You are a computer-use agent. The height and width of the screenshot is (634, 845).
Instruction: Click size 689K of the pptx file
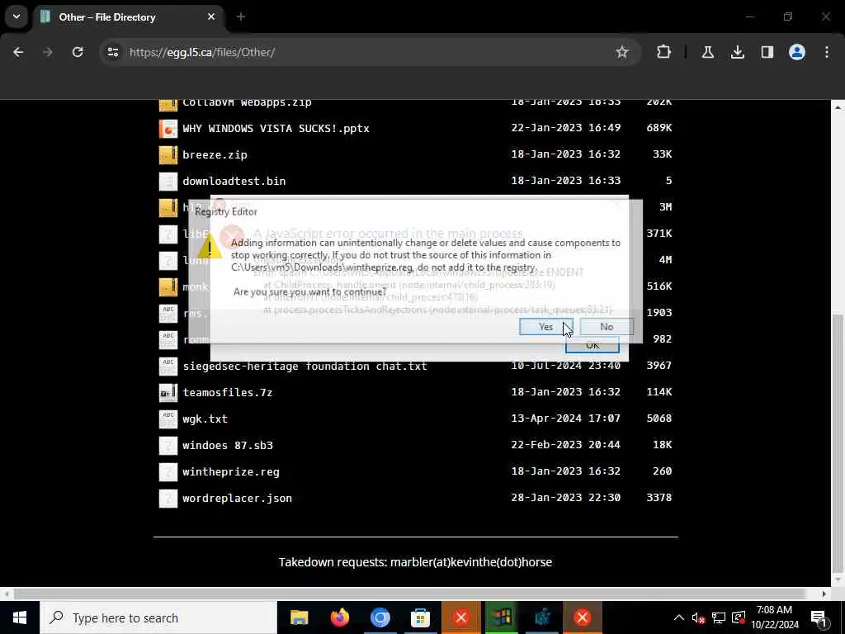659,128
